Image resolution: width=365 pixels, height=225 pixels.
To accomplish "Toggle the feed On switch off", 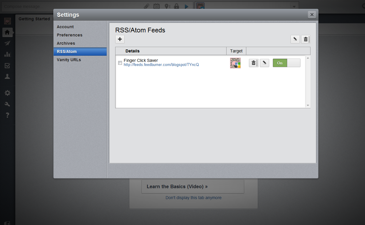I will [x=286, y=63].
